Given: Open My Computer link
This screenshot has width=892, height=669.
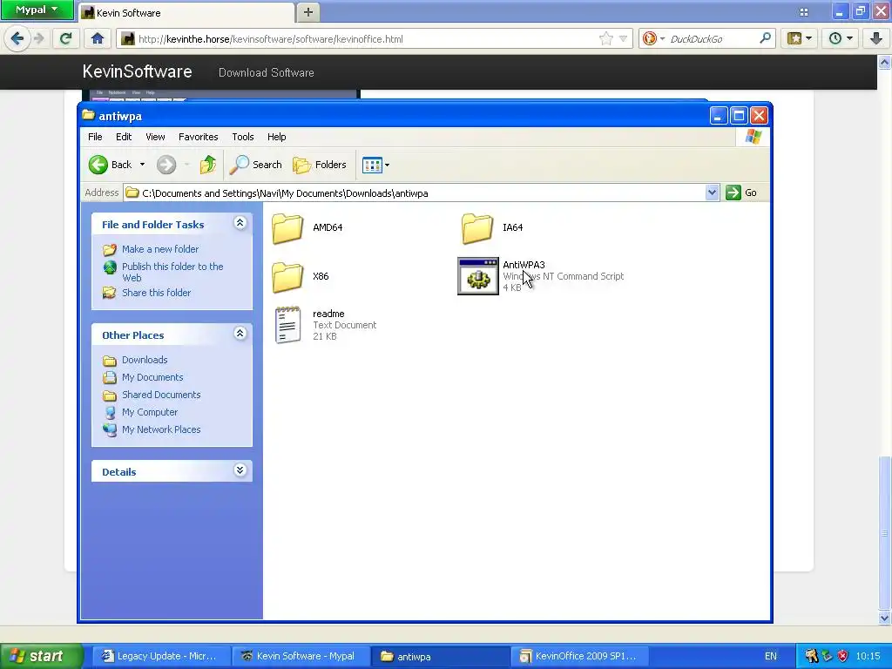Looking at the screenshot, I should coord(150,412).
